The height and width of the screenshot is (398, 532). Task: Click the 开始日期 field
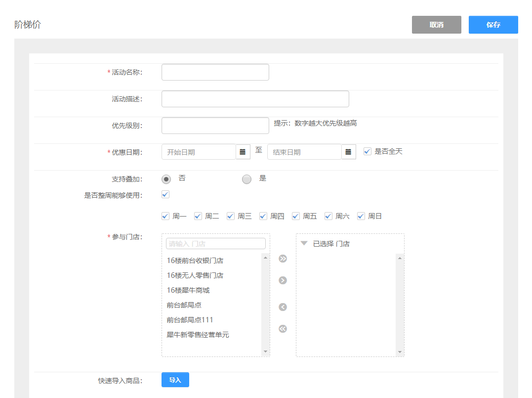(x=199, y=152)
